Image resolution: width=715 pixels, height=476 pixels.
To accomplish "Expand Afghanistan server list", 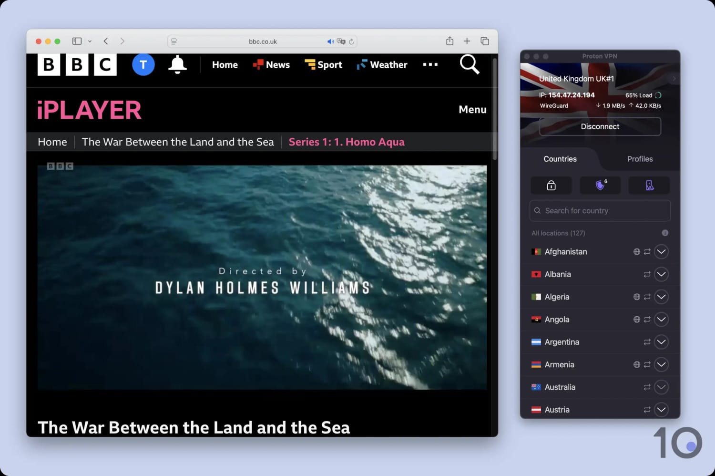I will [x=661, y=251].
